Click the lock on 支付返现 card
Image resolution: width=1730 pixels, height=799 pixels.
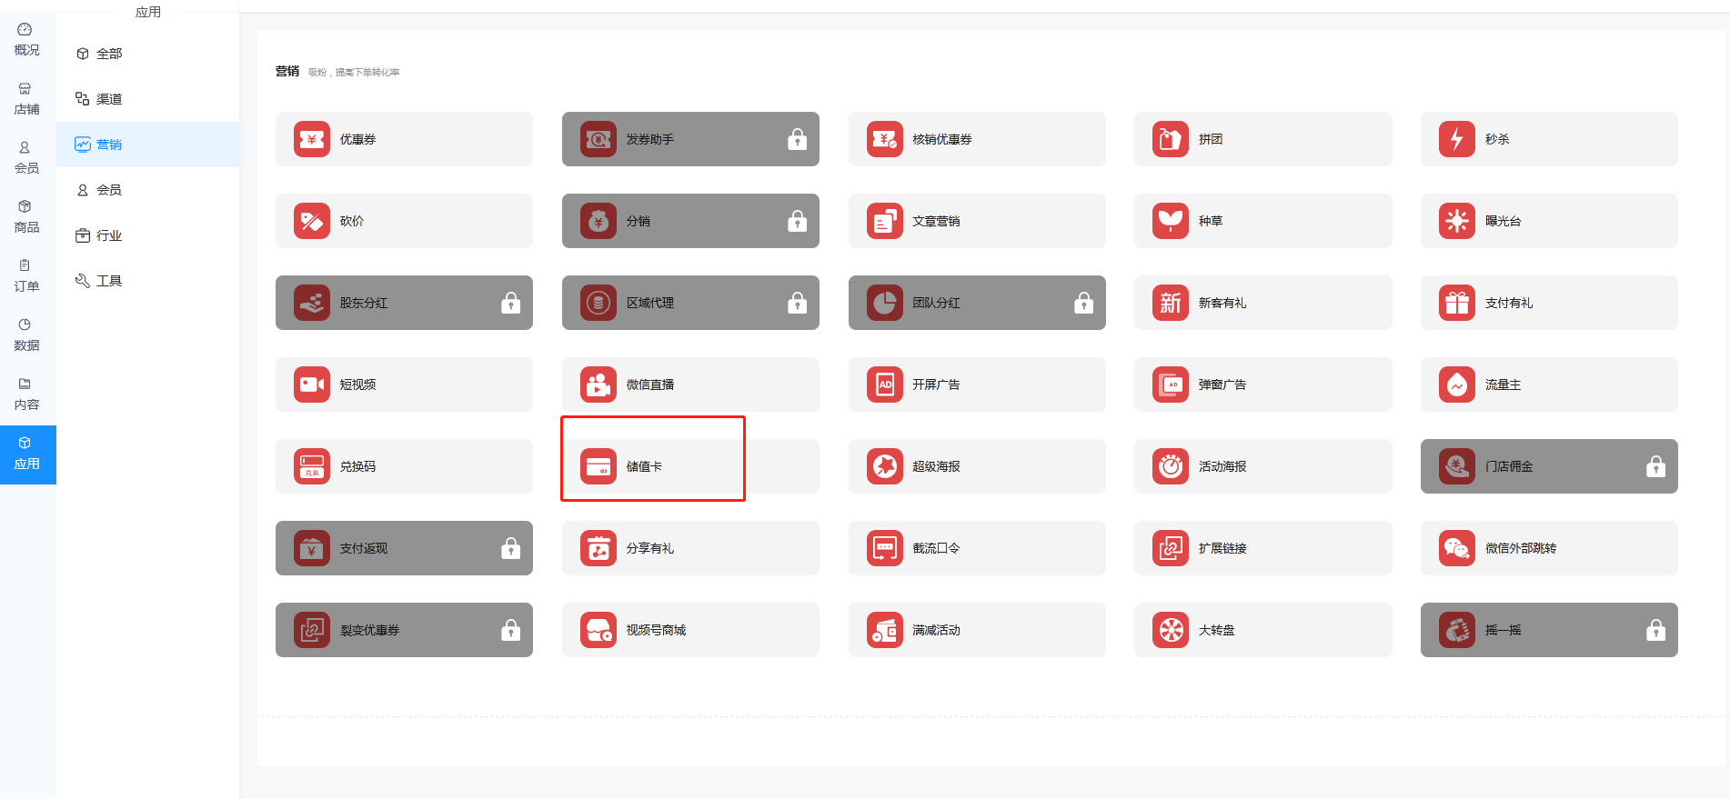pyautogui.click(x=511, y=548)
